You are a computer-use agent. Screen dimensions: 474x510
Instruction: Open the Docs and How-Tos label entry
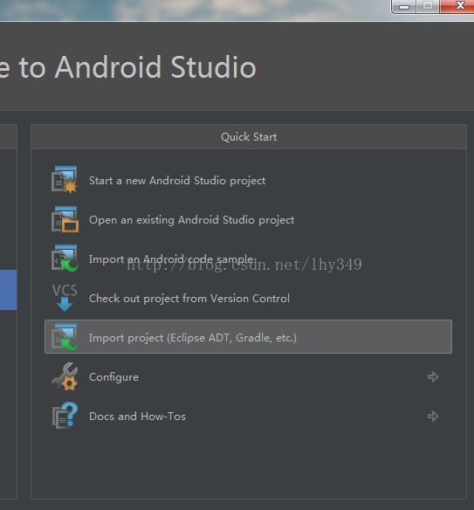[138, 417]
